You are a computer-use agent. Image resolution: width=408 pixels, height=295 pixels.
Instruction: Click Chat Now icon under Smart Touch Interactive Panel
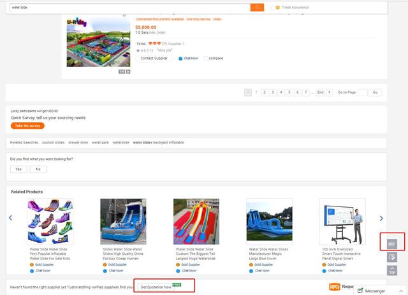click(x=324, y=271)
